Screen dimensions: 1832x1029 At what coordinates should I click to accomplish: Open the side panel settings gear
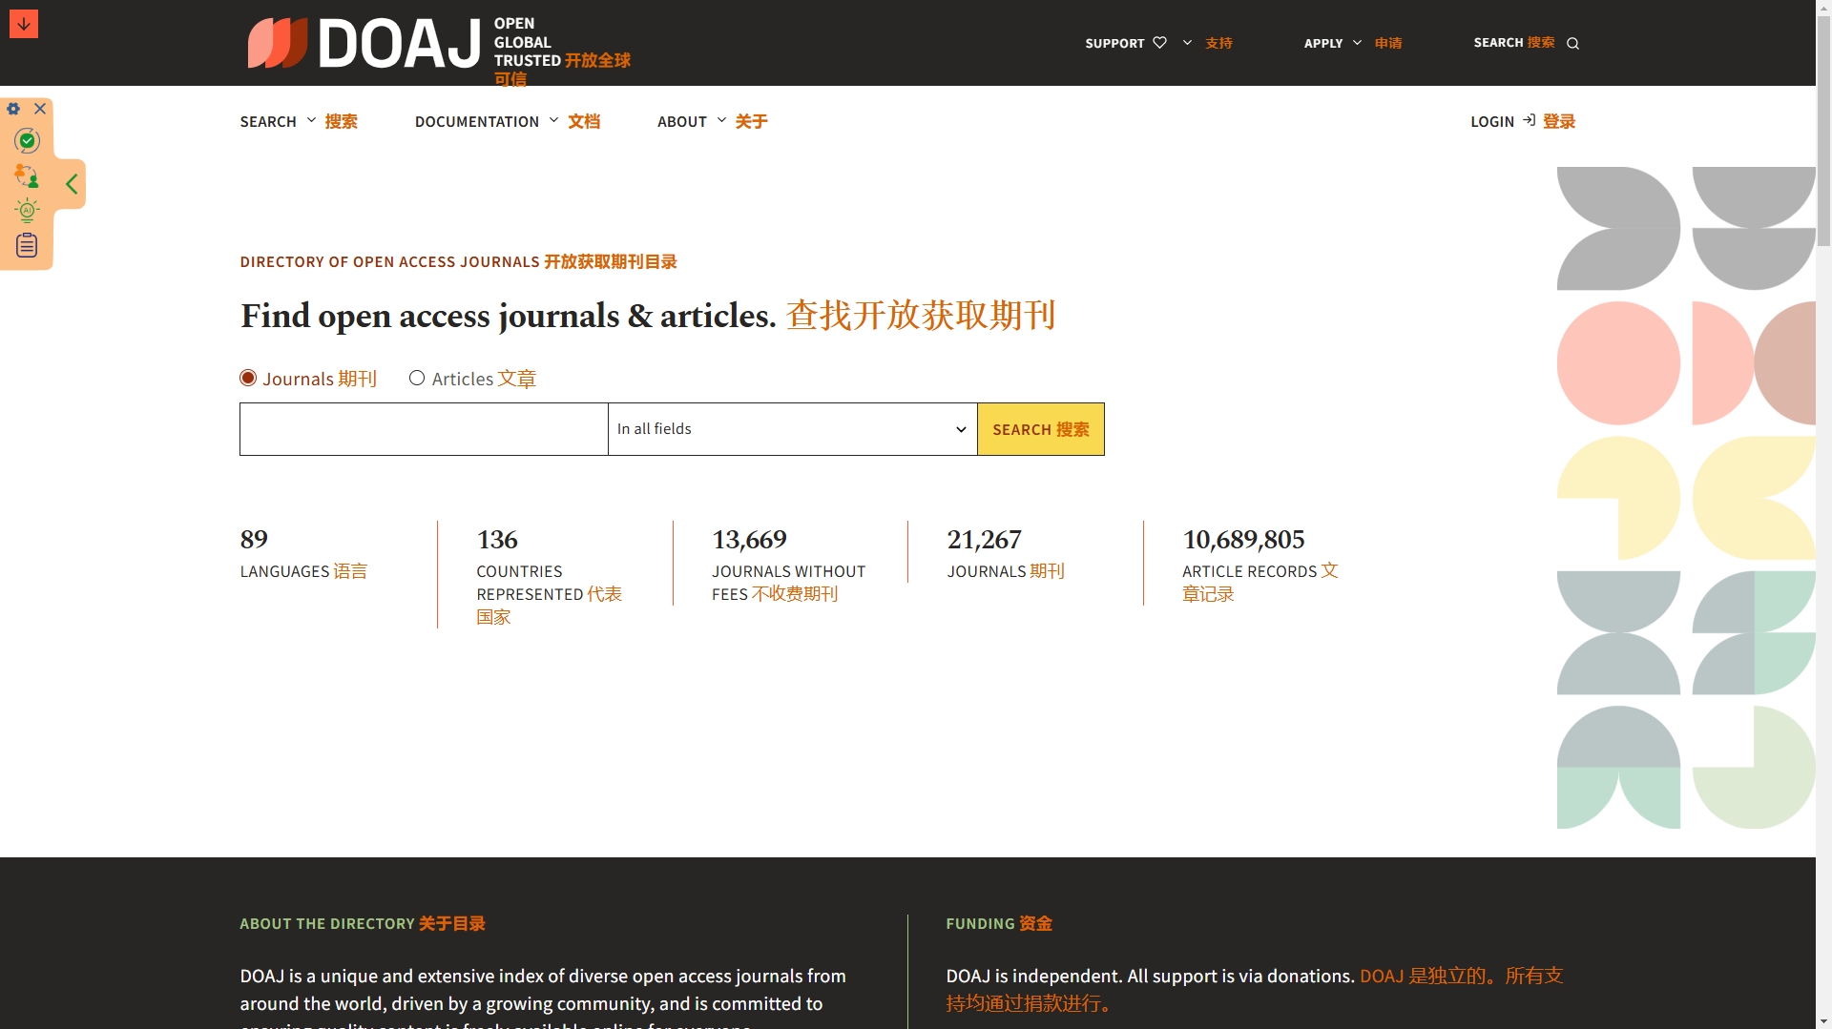pos(13,109)
